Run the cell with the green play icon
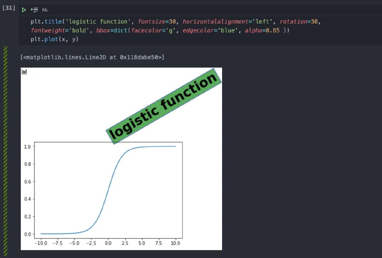The image size is (382, 258). (x=24, y=10)
